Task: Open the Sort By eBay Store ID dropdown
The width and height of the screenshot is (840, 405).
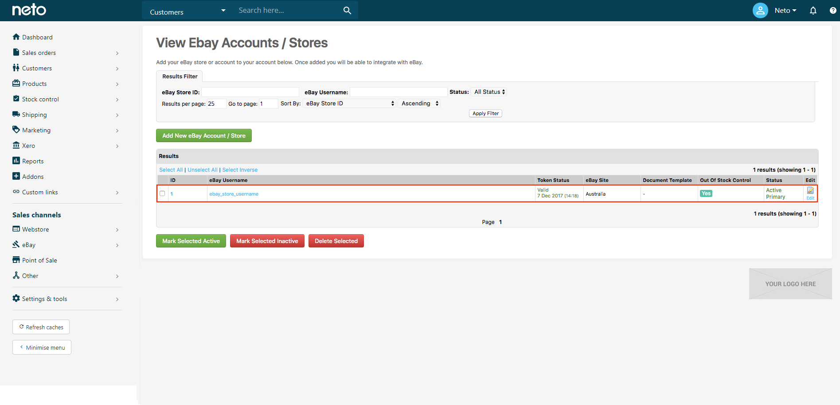Action: [x=349, y=103]
